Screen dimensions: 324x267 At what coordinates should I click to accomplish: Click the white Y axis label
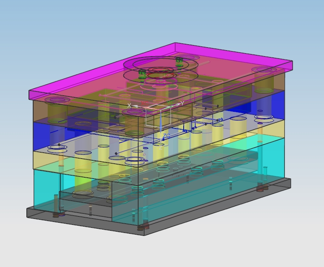(182, 103)
